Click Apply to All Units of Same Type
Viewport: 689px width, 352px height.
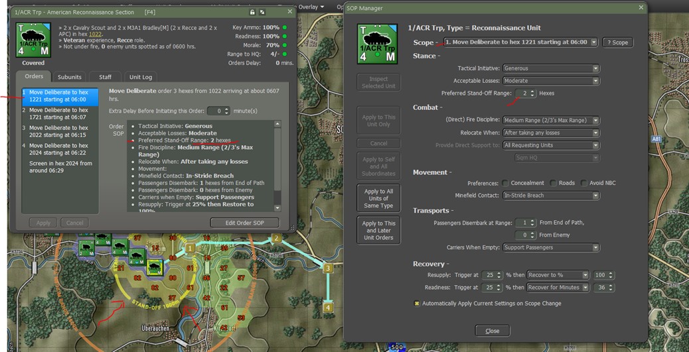point(378,198)
